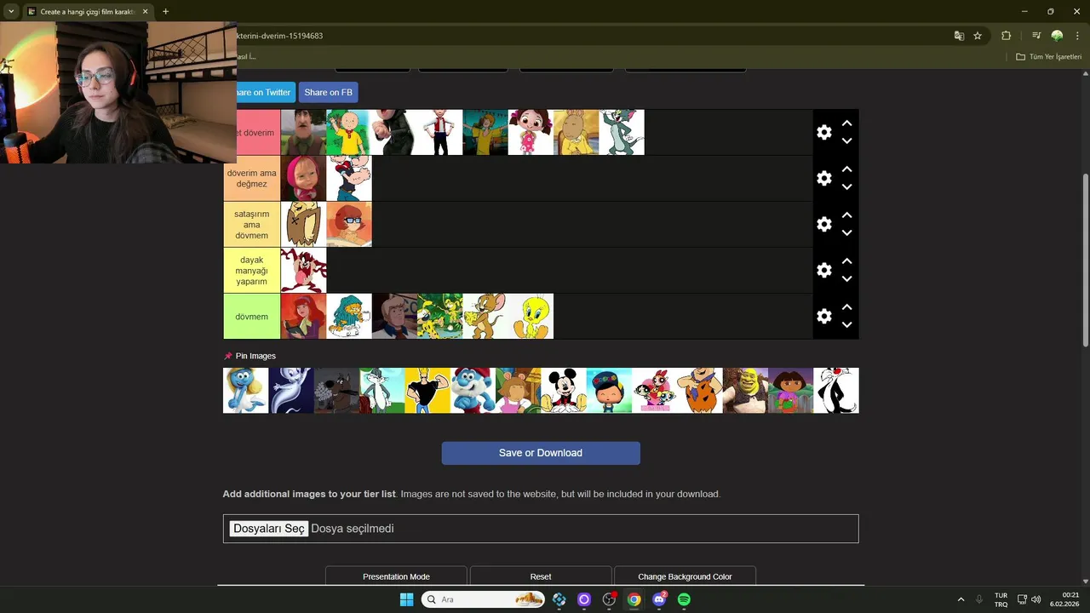Move 'dayak manyağı yaparım' row down
1090x613 pixels.
click(x=846, y=278)
